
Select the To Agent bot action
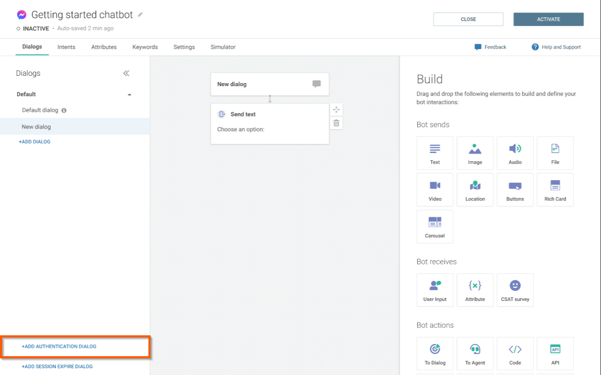(475, 354)
